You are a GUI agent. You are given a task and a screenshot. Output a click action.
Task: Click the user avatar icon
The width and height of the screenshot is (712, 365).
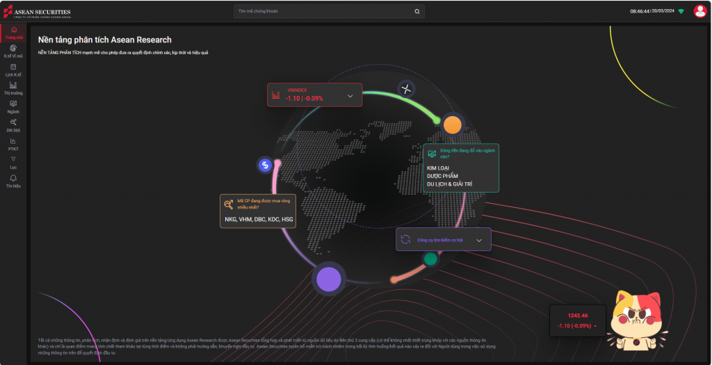699,11
